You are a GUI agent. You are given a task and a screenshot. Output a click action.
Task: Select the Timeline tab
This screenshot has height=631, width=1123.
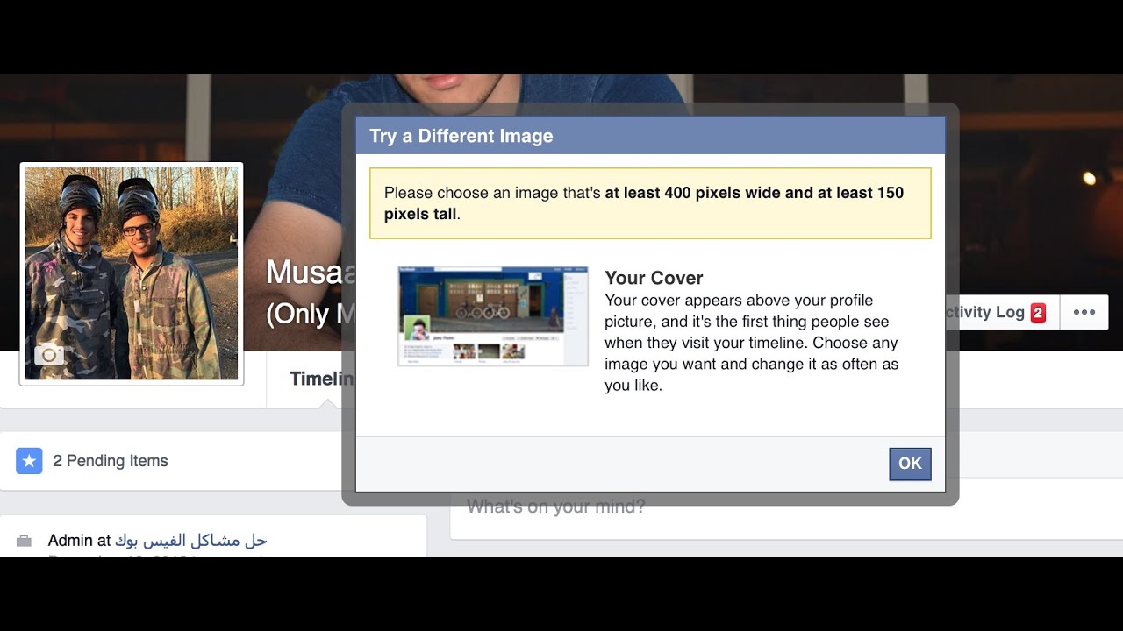(x=321, y=379)
